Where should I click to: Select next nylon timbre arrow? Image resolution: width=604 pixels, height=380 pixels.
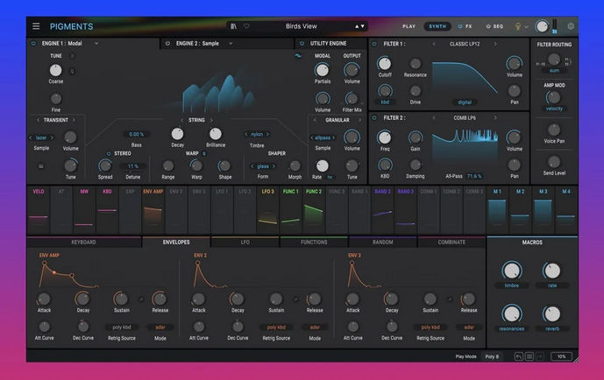pyautogui.click(x=267, y=134)
